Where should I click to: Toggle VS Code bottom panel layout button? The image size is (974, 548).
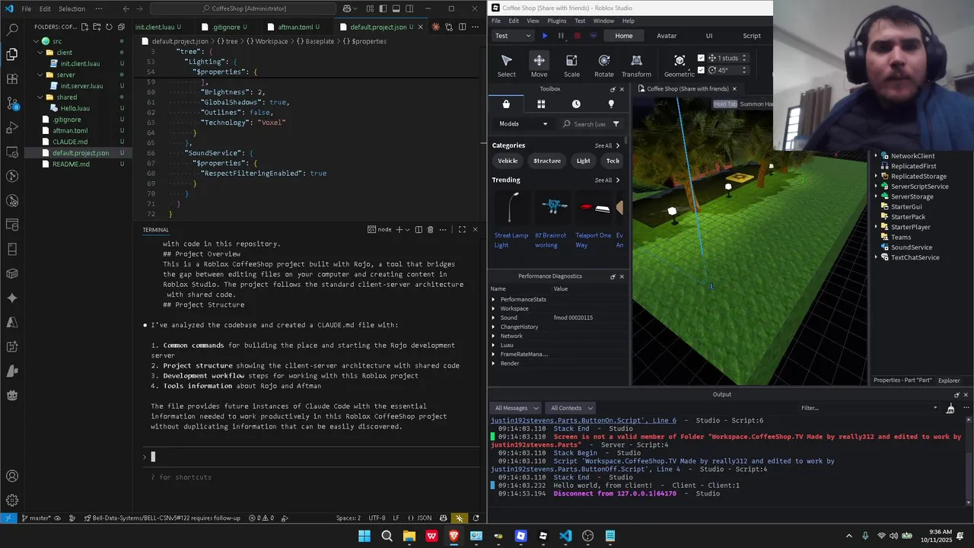(x=396, y=8)
